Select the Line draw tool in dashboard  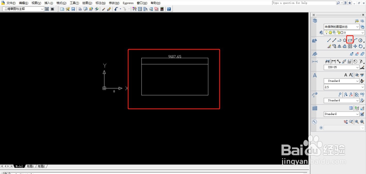pyautogui.click(x=329, y=40)
